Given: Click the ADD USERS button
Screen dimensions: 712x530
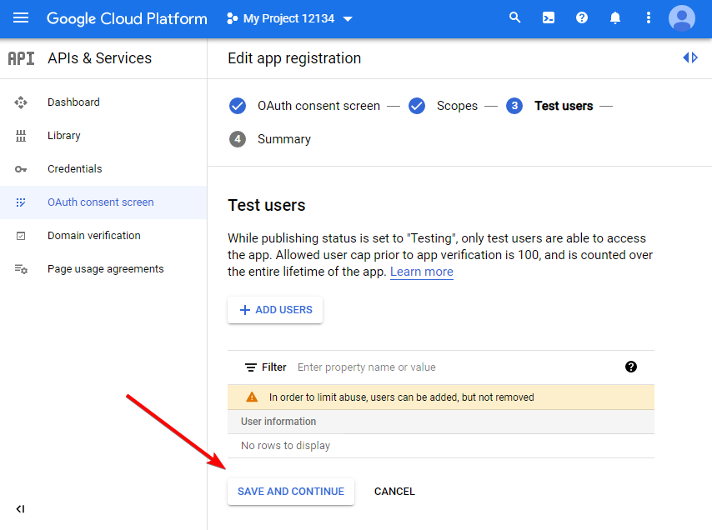Looking at the screenshot, I should coord(274,309).
